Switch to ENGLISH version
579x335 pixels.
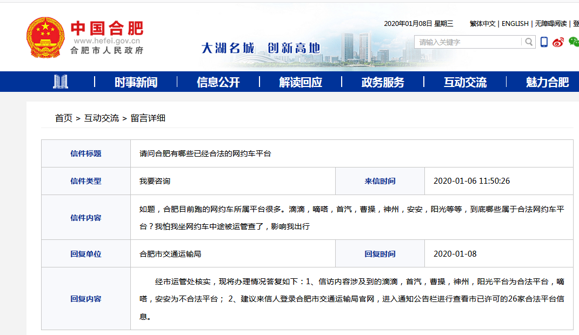[515, 24]
